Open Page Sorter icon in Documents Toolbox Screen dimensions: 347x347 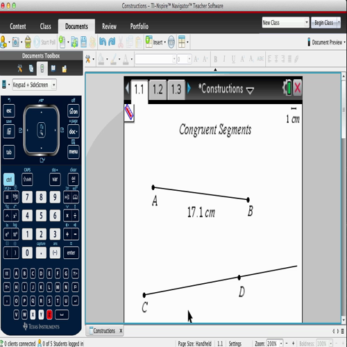tap(31, 69)
